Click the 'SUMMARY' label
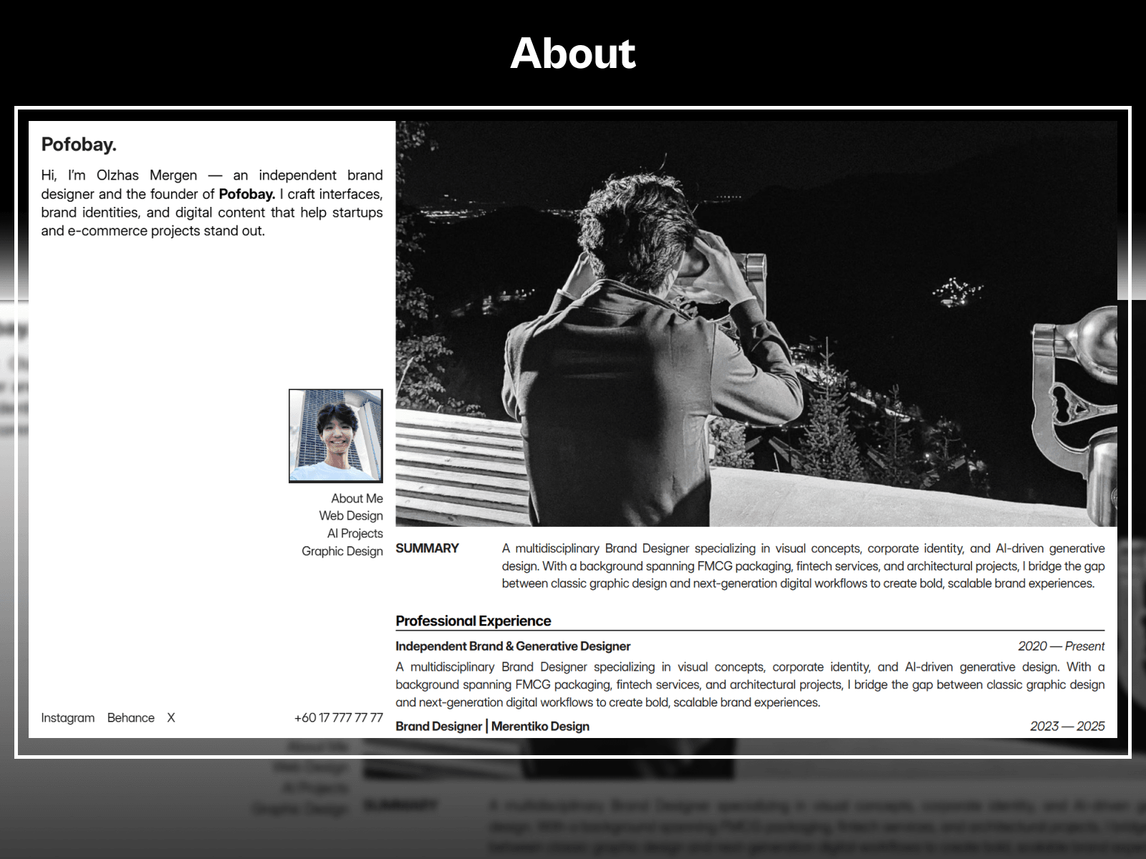The height and width of the screenshot is (859, 1146). tap(427, 548)
